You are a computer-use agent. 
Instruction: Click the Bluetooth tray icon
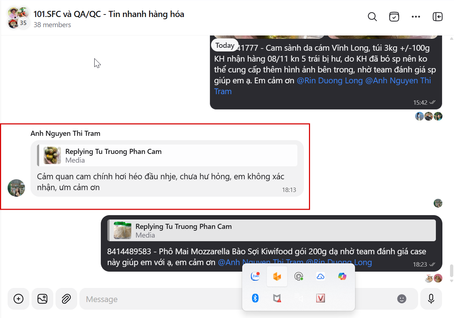coord(255,298)
